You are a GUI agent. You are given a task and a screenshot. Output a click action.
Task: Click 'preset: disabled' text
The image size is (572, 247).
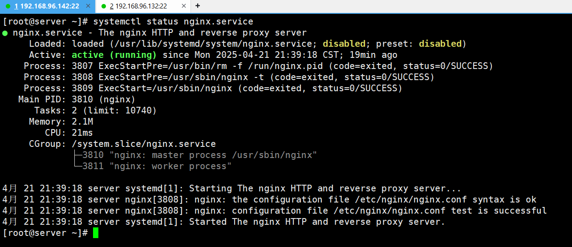tap(419, 44)
